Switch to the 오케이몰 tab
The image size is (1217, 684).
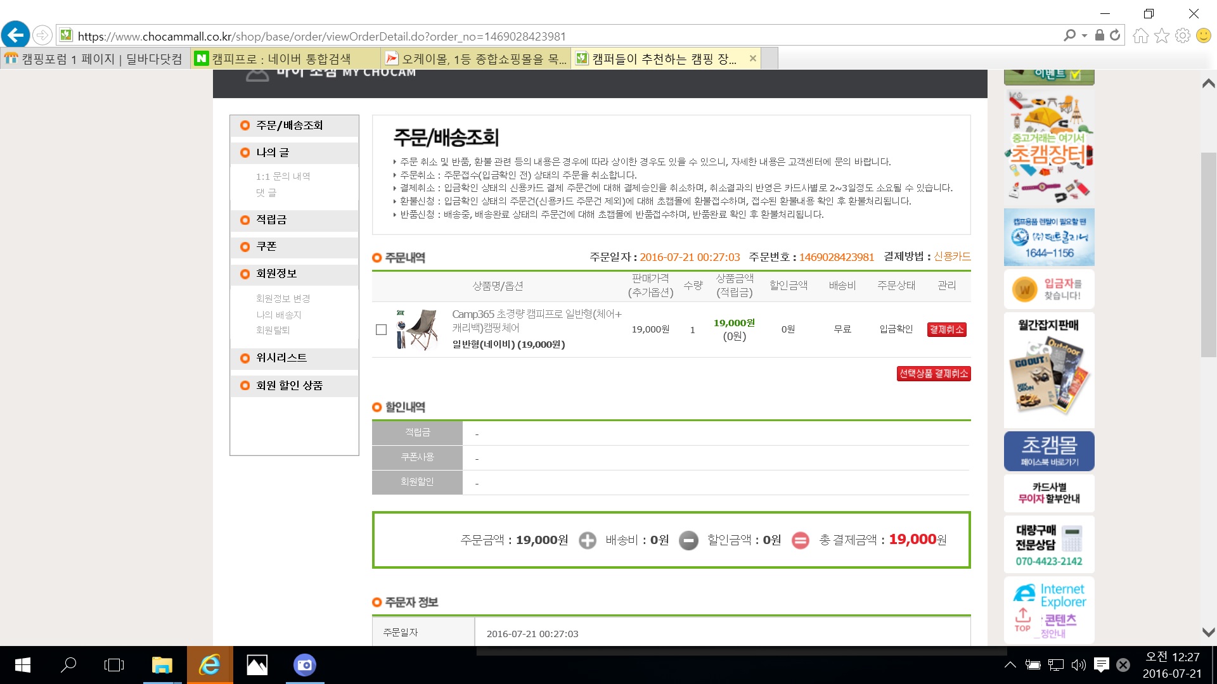475,59
